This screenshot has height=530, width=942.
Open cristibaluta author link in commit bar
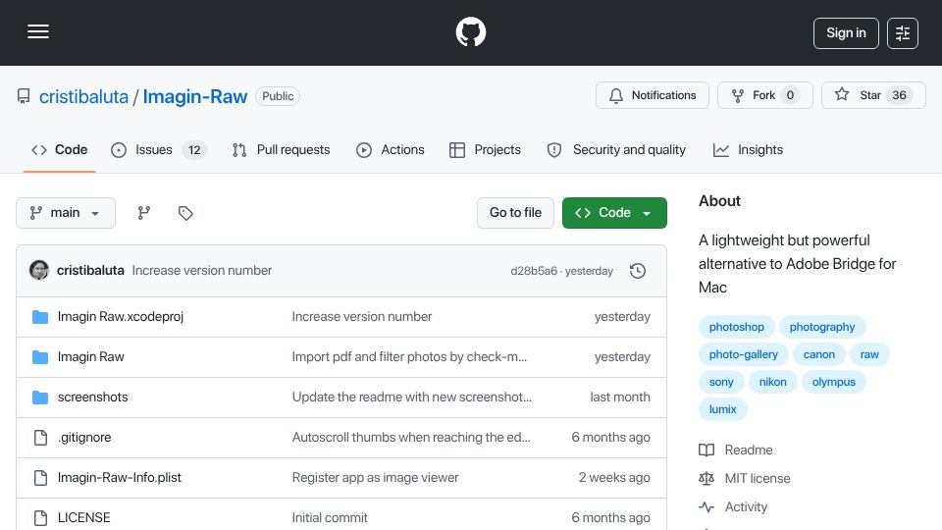90,271
